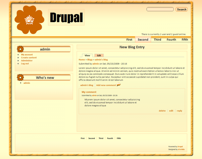The image size is (202, 159).
Task: Open the My account link
Action: [x=27, y=54]
